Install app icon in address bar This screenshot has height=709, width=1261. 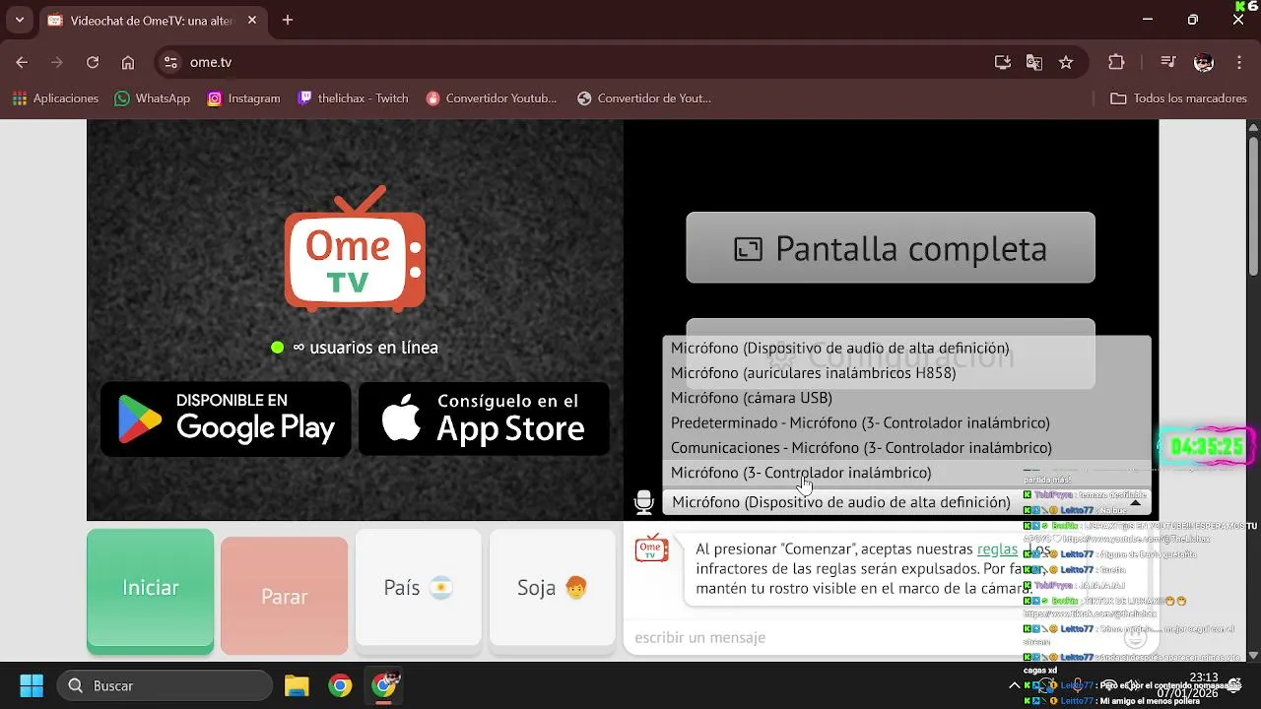1003,62
